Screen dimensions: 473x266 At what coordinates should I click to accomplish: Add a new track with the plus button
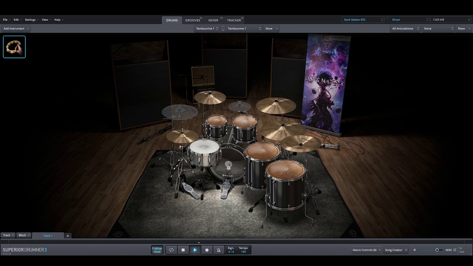point(68,235)
